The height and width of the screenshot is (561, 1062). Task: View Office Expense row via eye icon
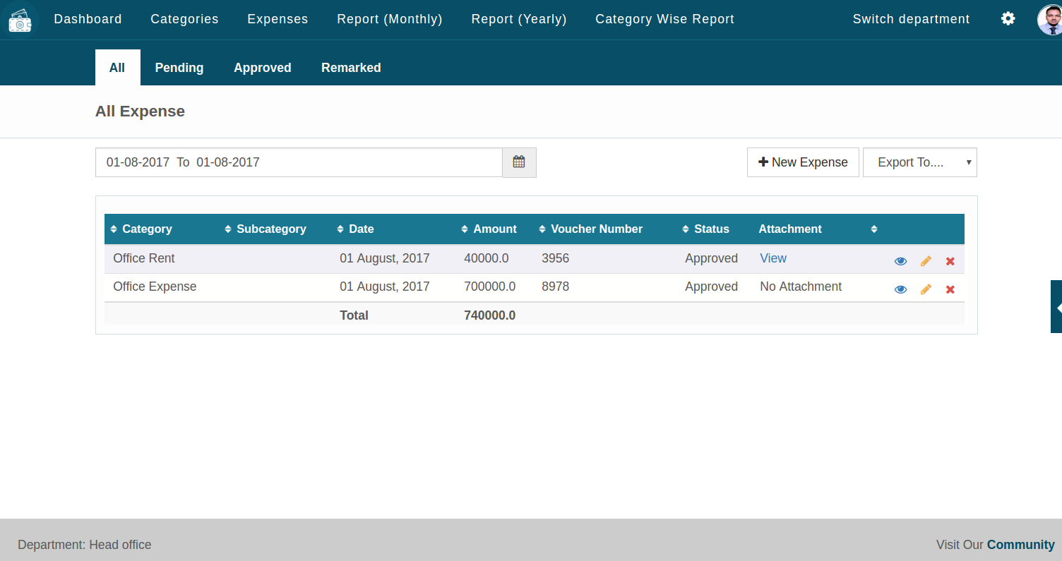(900, 289)
